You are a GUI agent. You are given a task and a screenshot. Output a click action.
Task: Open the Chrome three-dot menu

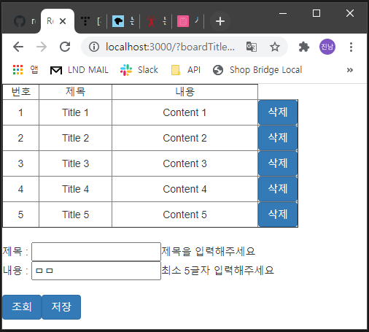351,47
